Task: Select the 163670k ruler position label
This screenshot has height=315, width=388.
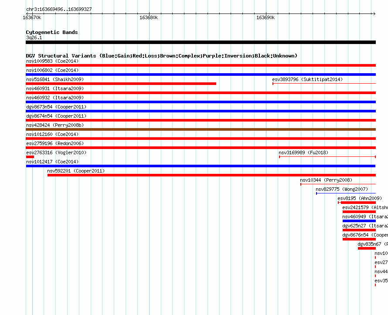Action: tap(32, 17)
